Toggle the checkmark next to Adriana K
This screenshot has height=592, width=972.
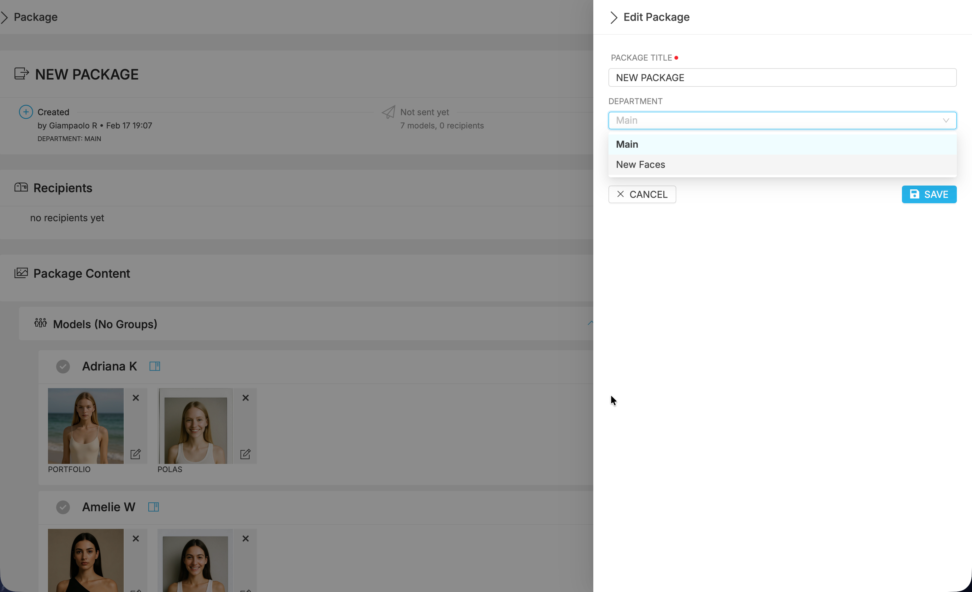[63, 366]
